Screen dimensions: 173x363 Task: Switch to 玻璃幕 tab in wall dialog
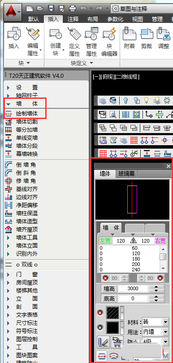click(x=126, y=173)
